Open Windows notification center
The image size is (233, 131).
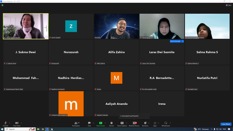229,129
